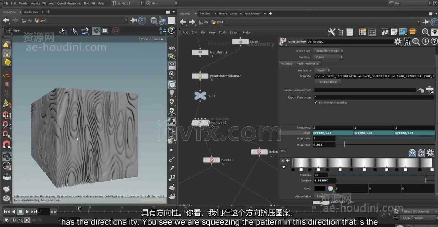This screenshot has width=438, height=227.
Task: Open the ramp gear presets icon
Action: pyautogui.click(x=430, y=152)
